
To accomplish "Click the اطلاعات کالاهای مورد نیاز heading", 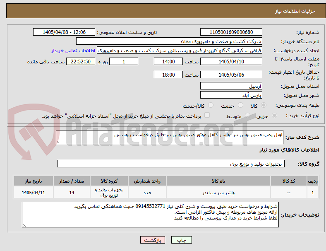I will (x=289, y=150).
